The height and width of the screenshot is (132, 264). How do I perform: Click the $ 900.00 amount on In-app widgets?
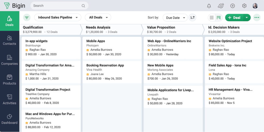[x=31, y=54]
